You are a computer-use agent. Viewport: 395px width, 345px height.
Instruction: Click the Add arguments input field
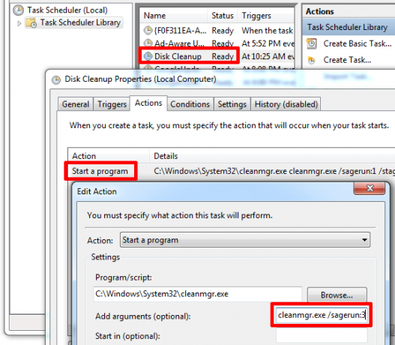[x=322, y=315]
